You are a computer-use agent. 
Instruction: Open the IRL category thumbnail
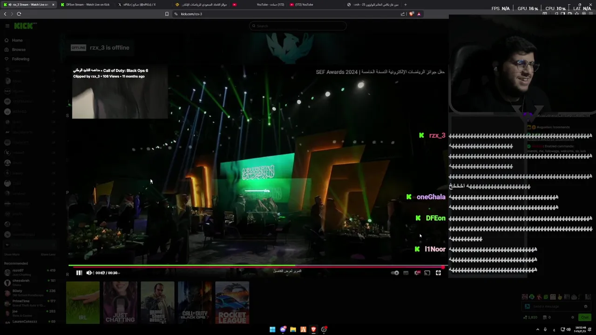click(x=83, y=303)
